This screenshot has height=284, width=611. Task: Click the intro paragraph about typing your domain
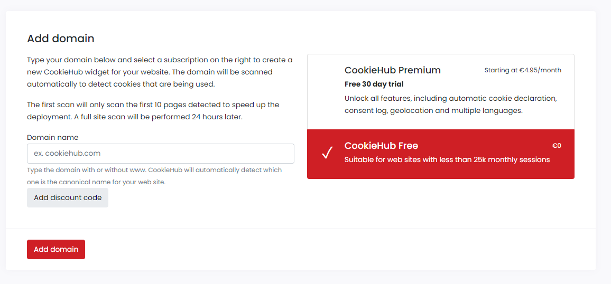[x=160, y=72]
